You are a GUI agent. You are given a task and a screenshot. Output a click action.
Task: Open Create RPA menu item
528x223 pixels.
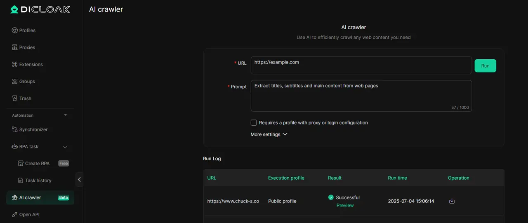point(37,164)
